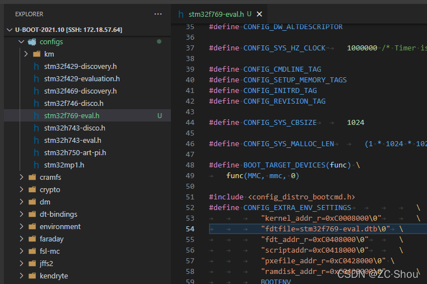Switch to the stm32f769-eval.h tab
Viewport: 427px width, 284px height.
(x=219, y=14)
